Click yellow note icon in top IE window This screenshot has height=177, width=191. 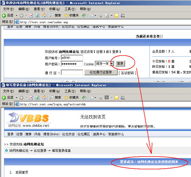[117, 15]
